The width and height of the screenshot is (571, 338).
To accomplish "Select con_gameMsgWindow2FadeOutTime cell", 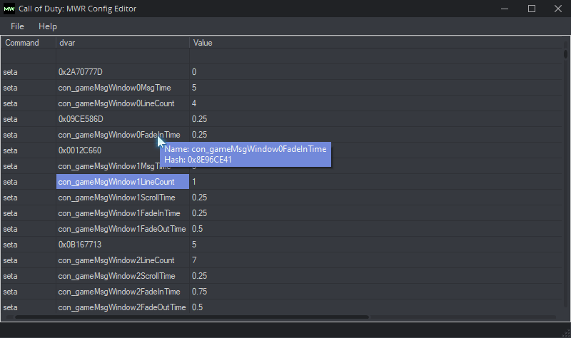I will click(123, 307).
